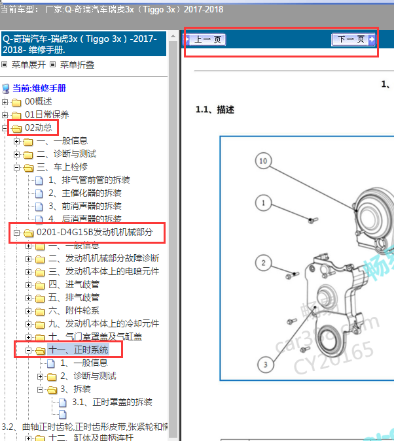
Task: Click the Q-奇瑞汽车-瑞虎3x 维修手册 header title
Action: point(84,44)
